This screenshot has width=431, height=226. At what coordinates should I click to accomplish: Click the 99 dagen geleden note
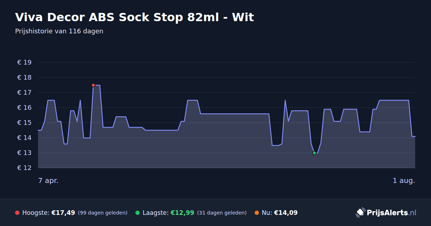(x=103, y=213)
